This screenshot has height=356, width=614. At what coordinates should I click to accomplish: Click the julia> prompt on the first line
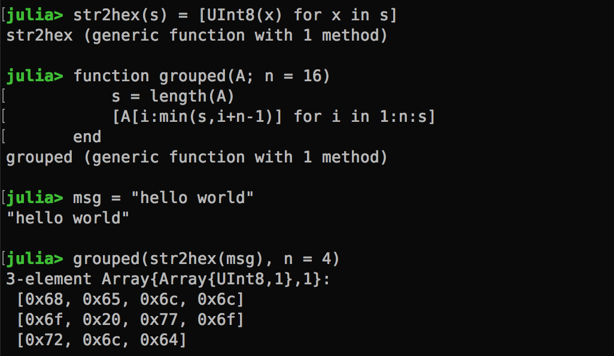pos(35,14)
